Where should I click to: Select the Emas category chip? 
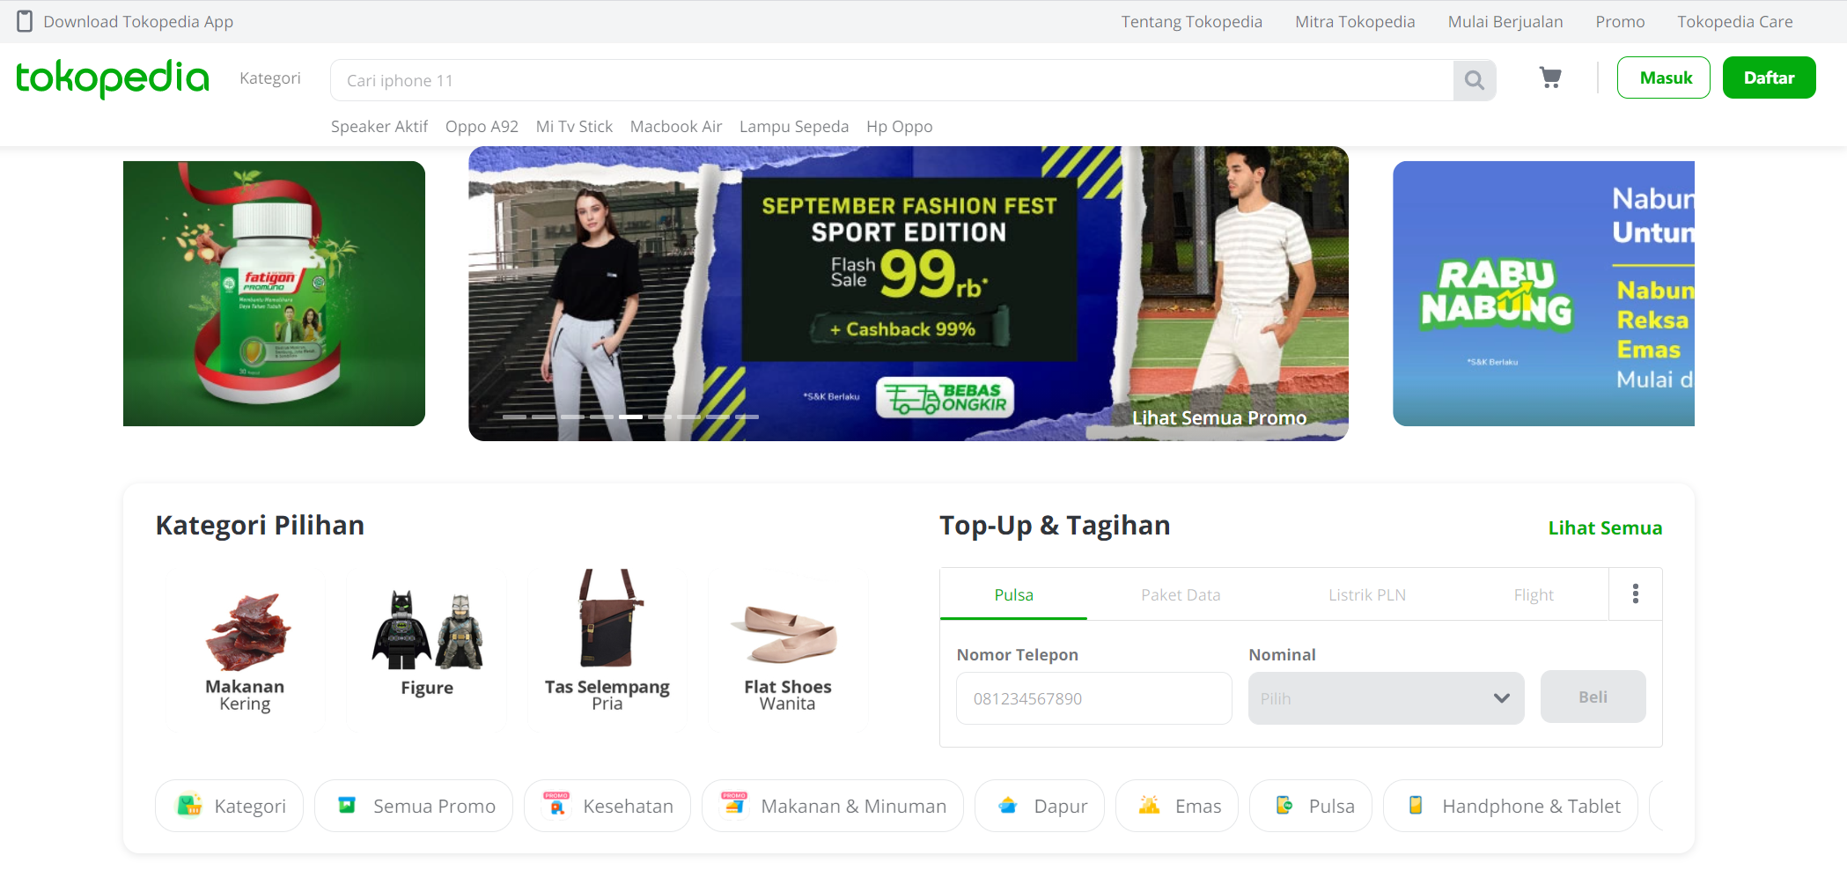[1176, 806]
